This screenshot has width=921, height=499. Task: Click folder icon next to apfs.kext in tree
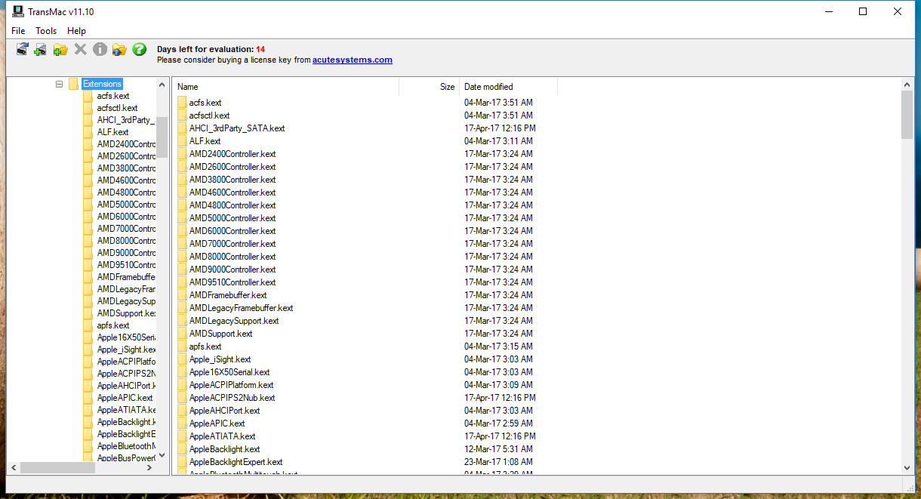88,325
